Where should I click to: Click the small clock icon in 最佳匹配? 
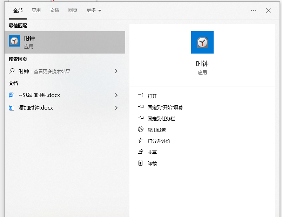click(x=14, y=41)
